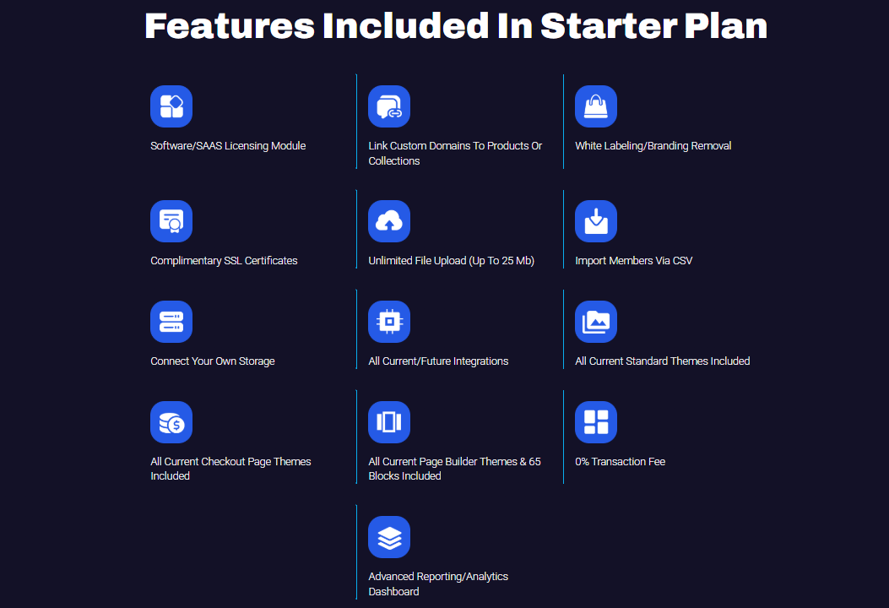889x608 pixels.
Task: Click the "White Labeling/Branding Removal" text
Action: 653,146
